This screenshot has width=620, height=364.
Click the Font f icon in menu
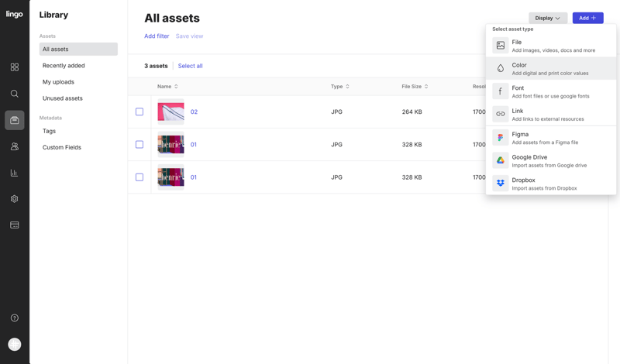500,91
